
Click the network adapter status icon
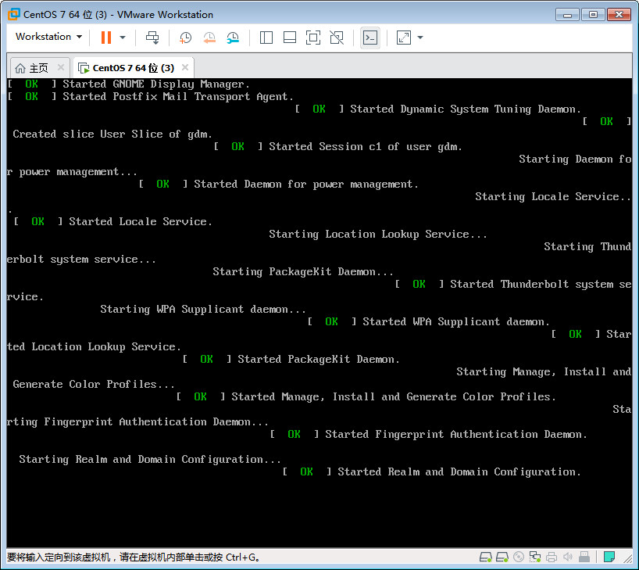534,556
